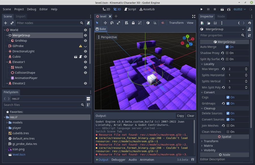Open Inspector property tools icon

pos(249,35)
